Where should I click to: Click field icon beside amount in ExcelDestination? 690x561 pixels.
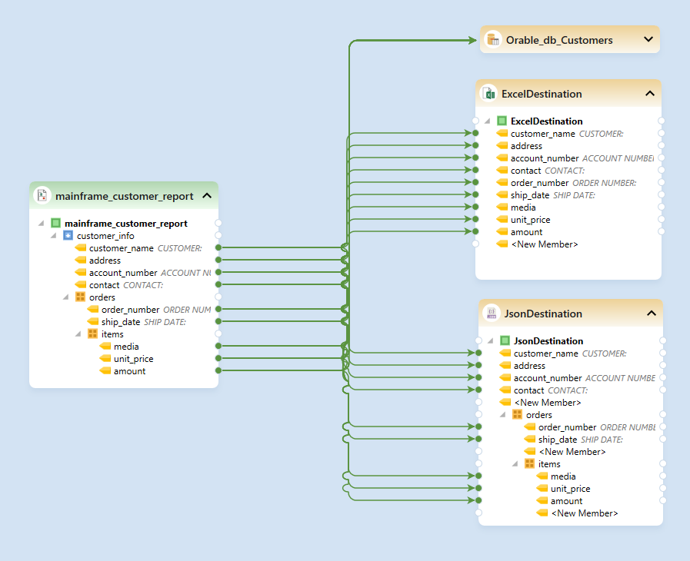click(x=502, y=231)
